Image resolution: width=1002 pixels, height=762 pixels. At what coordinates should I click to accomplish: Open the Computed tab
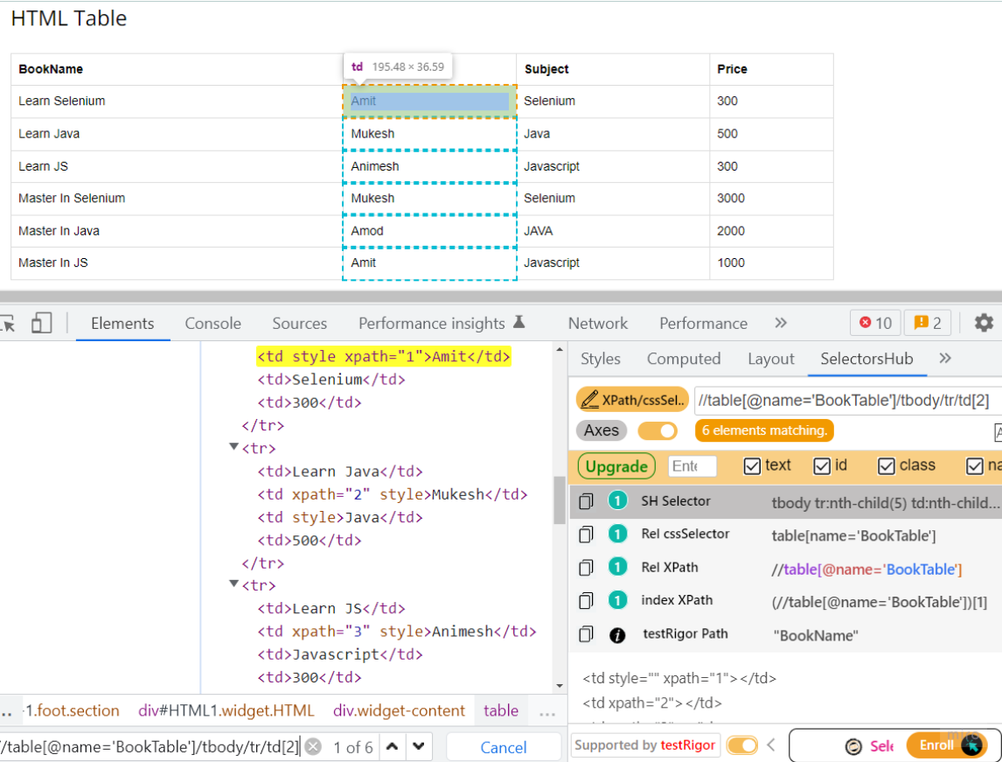click(x=684, y=358)
